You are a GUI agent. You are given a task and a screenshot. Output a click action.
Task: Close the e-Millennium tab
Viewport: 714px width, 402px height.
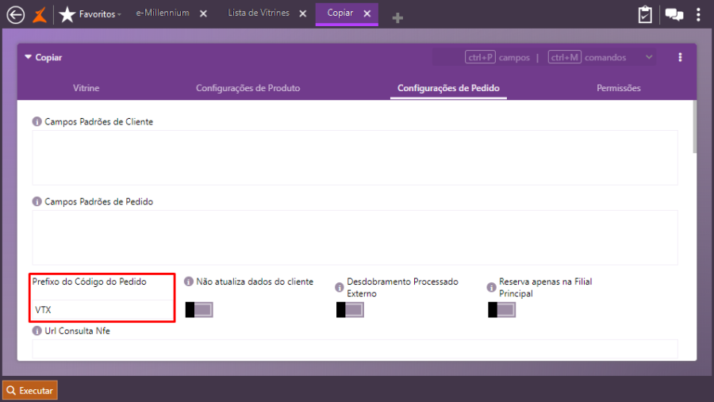click(x=204, y=13)
